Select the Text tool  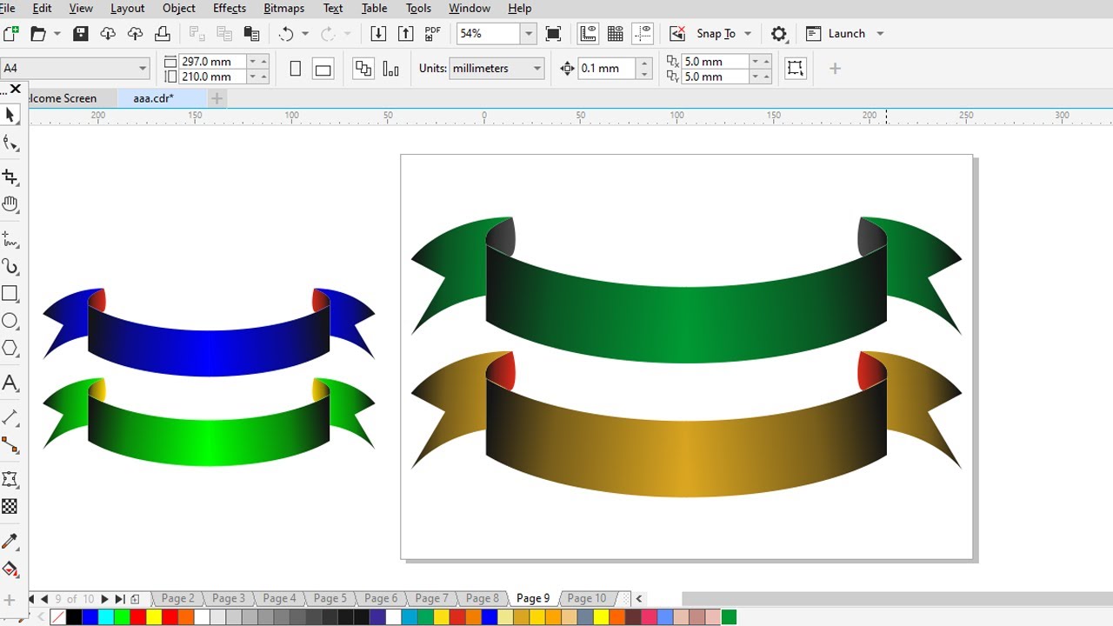pos(10,383)
